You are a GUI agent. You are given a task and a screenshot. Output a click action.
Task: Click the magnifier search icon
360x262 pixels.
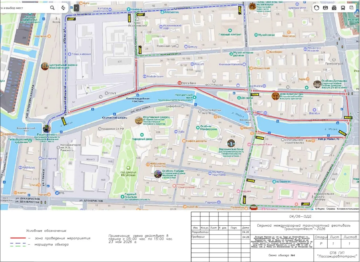tap(52, 8)
